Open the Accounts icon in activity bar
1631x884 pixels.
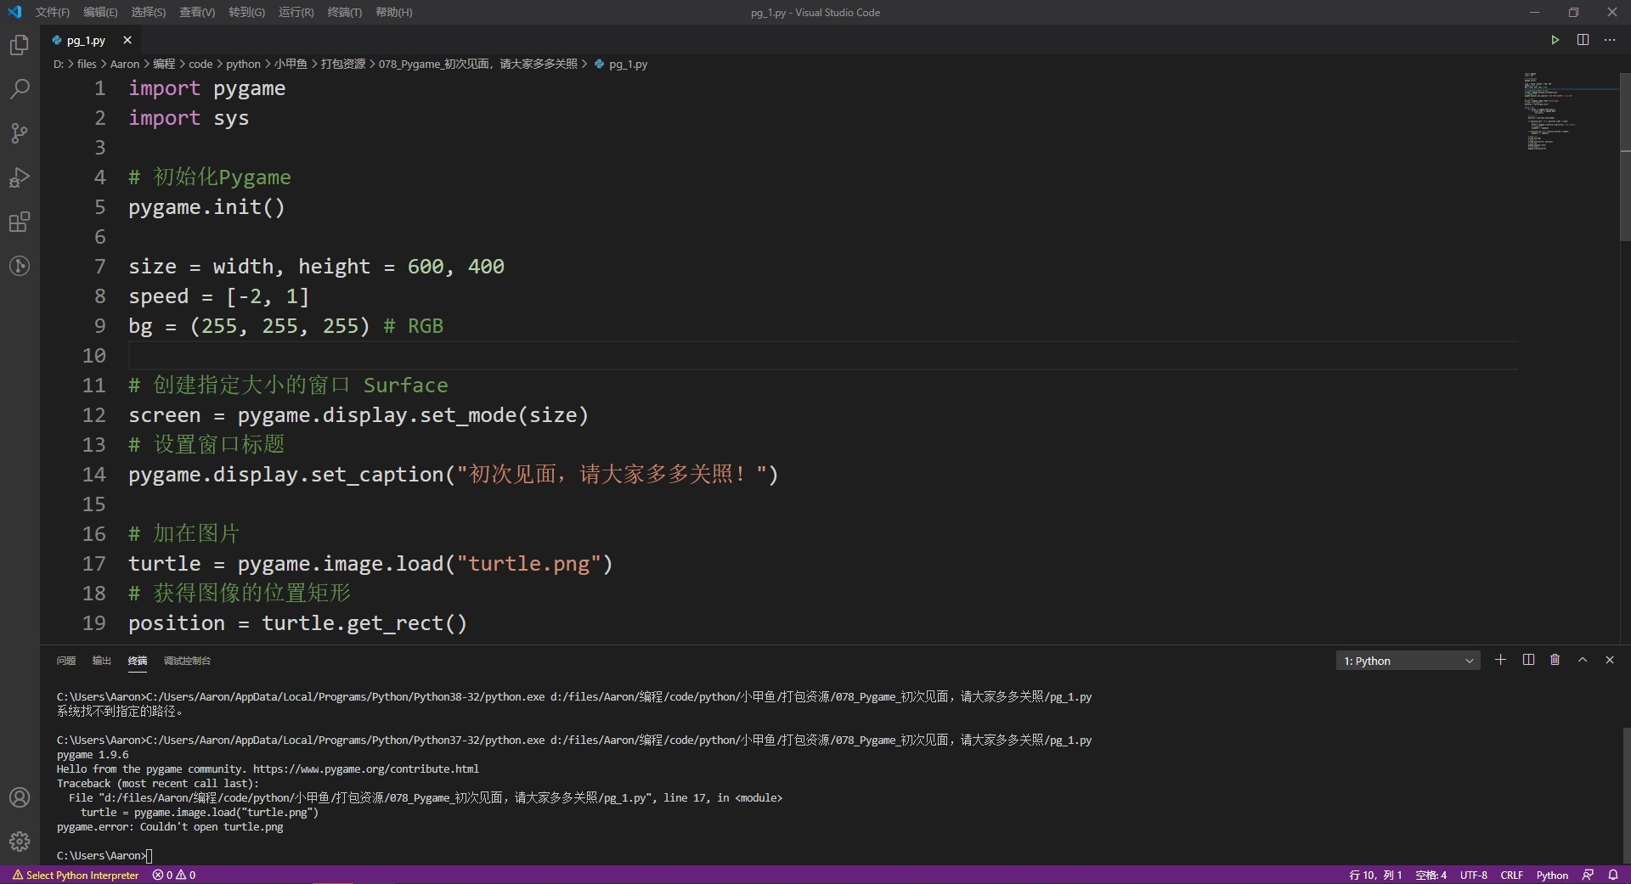(19, 797)
